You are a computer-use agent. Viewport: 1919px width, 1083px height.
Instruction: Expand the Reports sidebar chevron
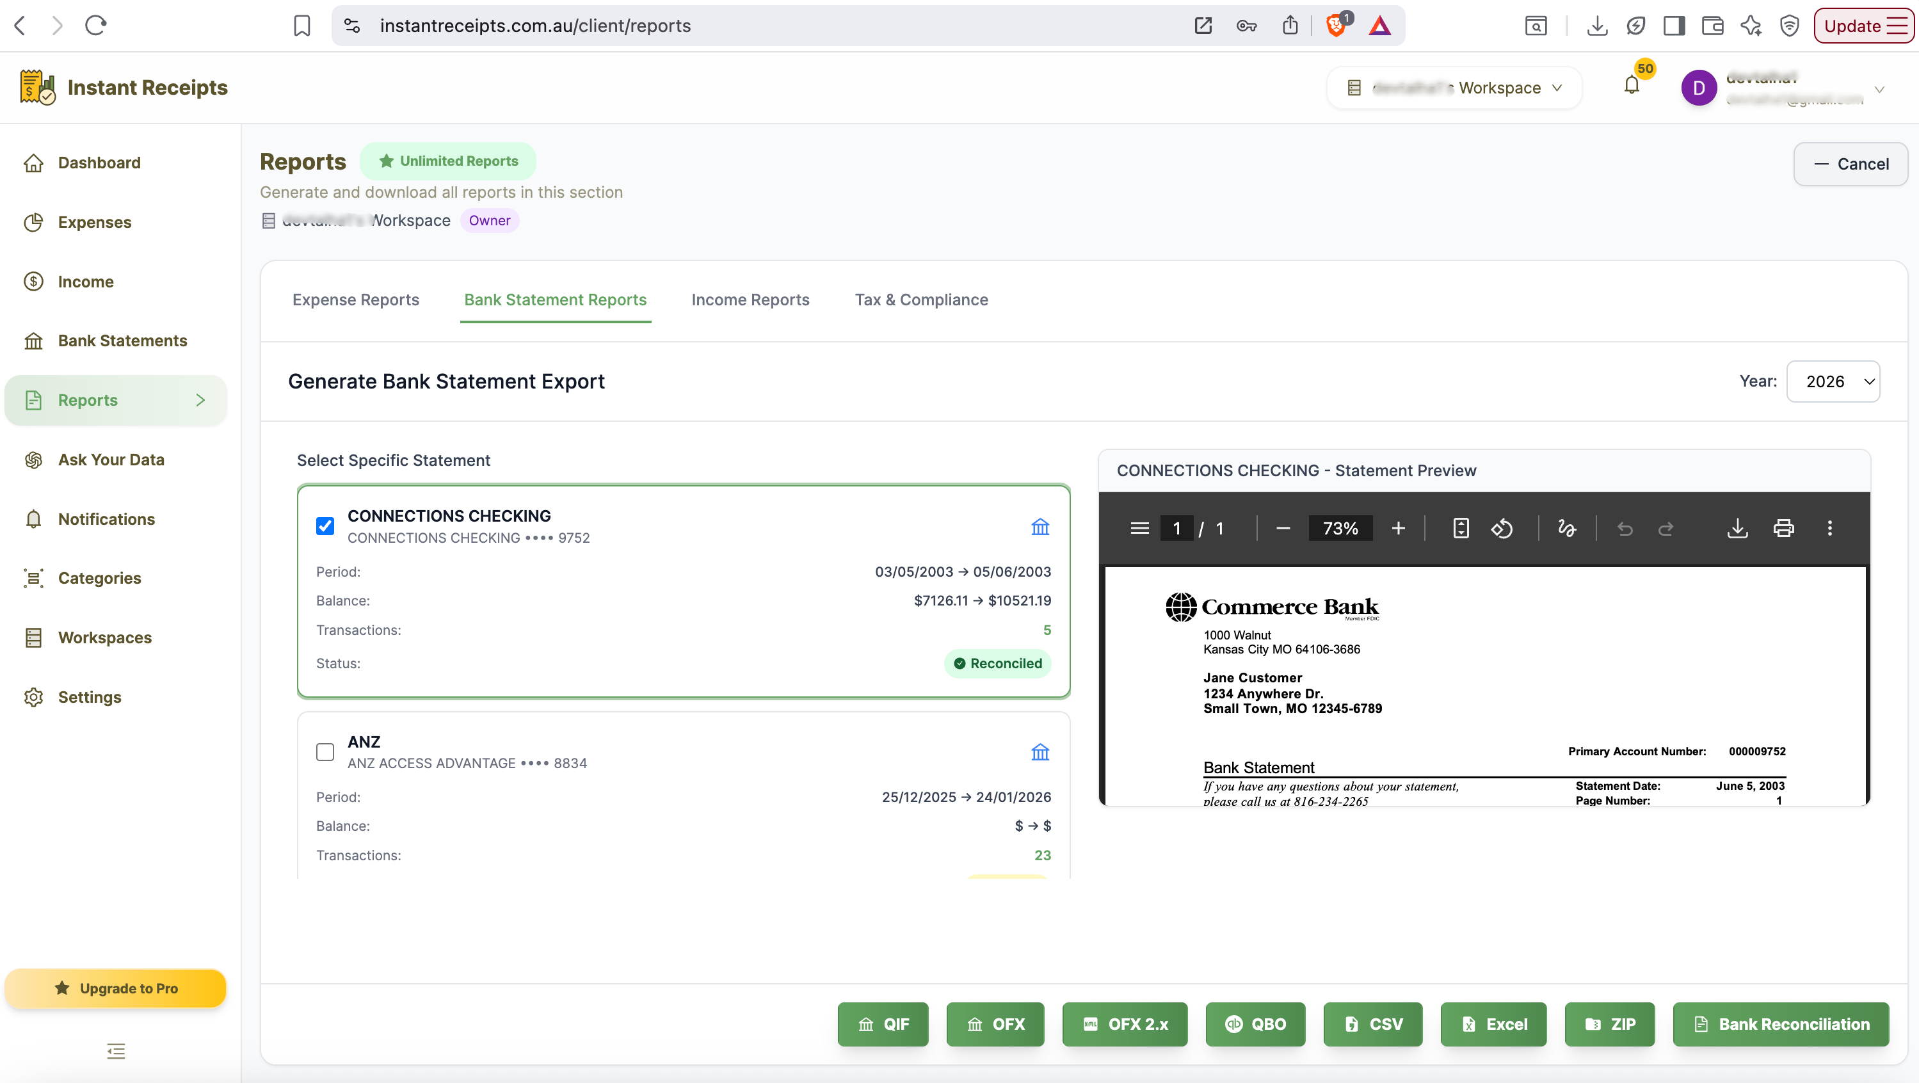200,400
